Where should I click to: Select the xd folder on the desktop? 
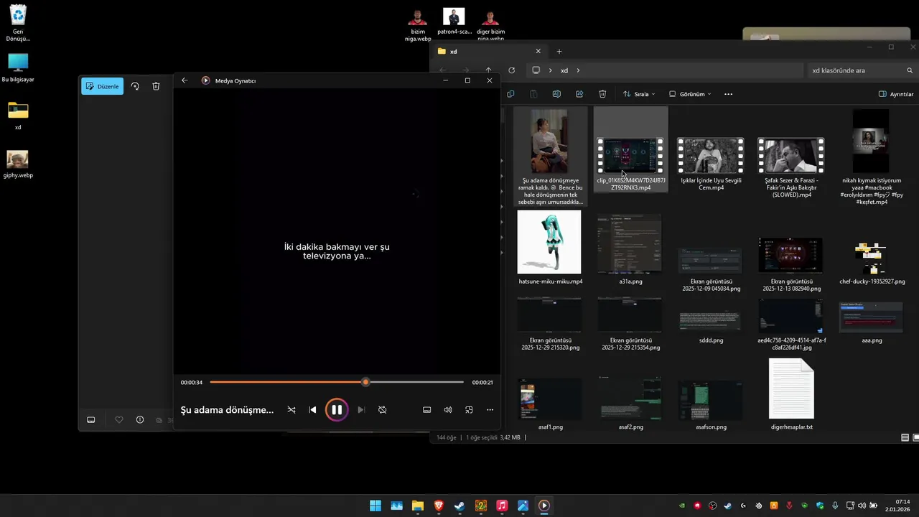(x=18, y=116)
